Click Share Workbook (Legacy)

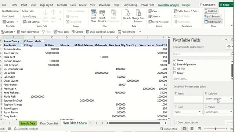tap(100, 32)
